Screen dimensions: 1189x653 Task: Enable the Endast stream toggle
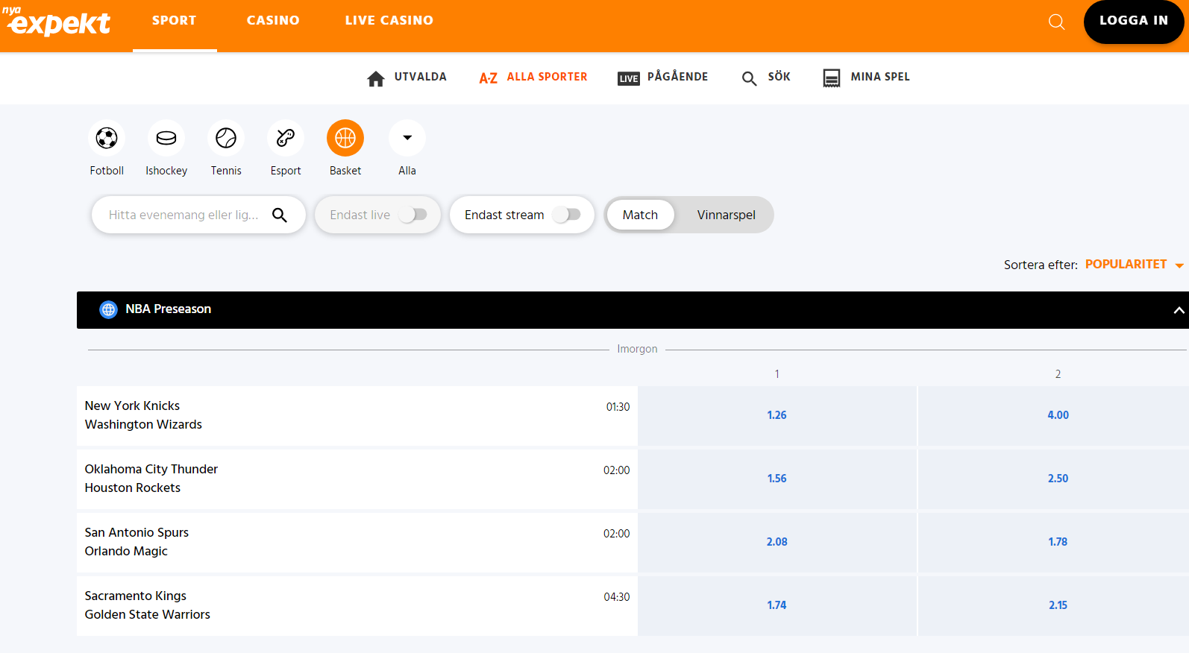[567, 215]
